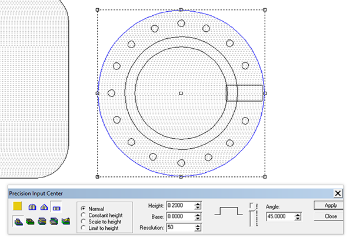Decrease Resolution with the down arrow

click(x=198, y=229)
